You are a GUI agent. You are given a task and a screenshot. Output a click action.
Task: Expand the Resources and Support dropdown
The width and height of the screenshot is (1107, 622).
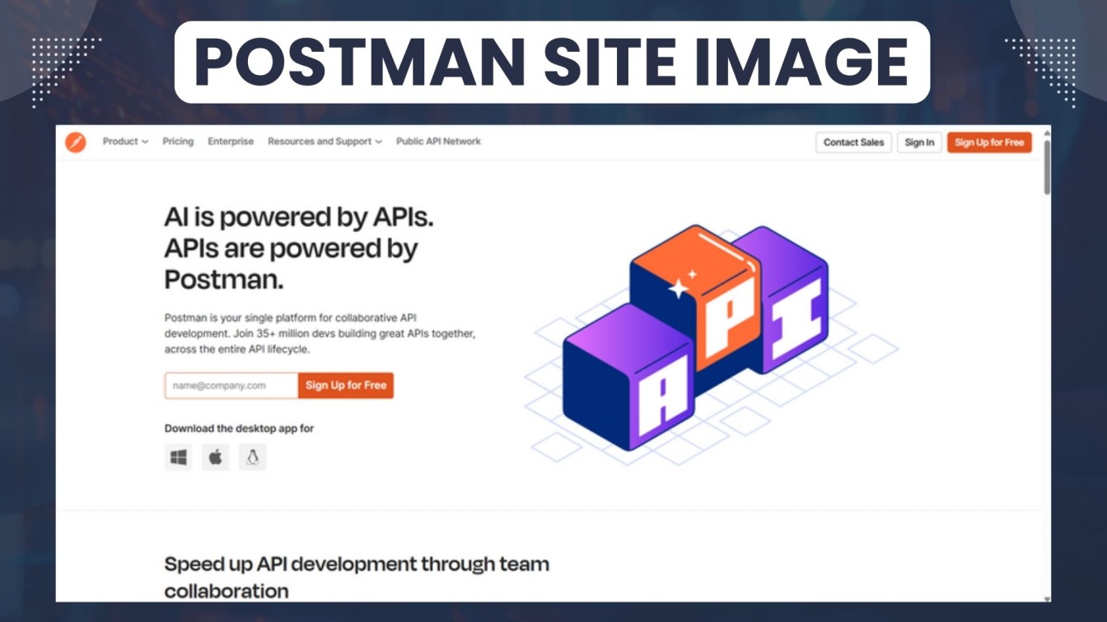[x=325, y=142]
